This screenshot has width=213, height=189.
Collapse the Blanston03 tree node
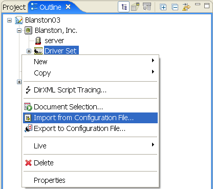click(10, 21)
